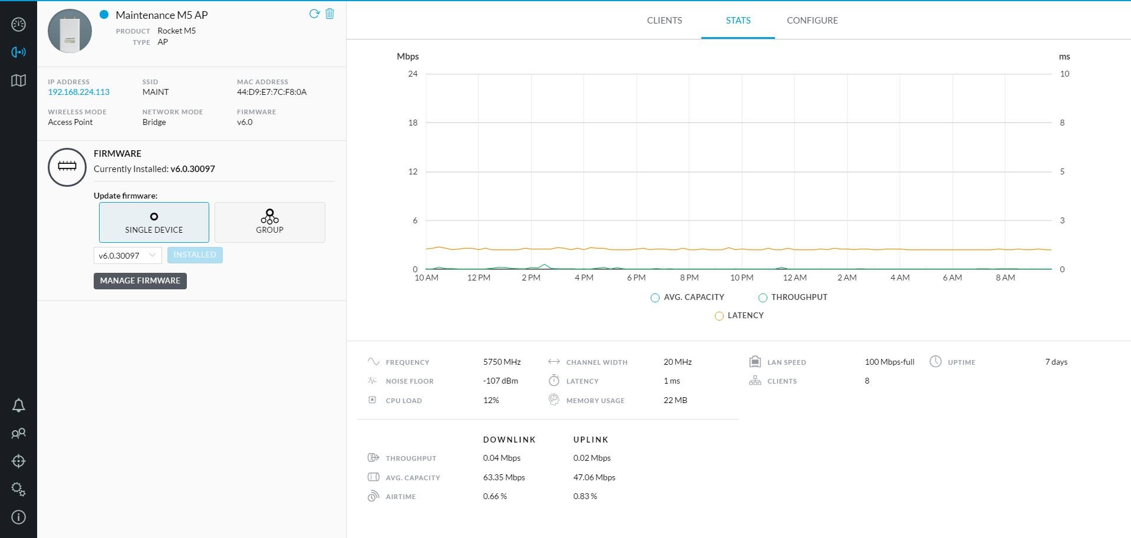Open the wireless devices icon in sidebar

[x=18, y=52]
